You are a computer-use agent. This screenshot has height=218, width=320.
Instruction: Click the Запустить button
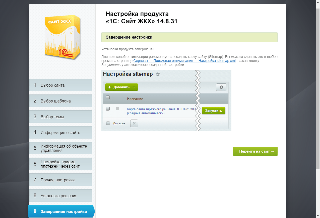pos(213,111)
